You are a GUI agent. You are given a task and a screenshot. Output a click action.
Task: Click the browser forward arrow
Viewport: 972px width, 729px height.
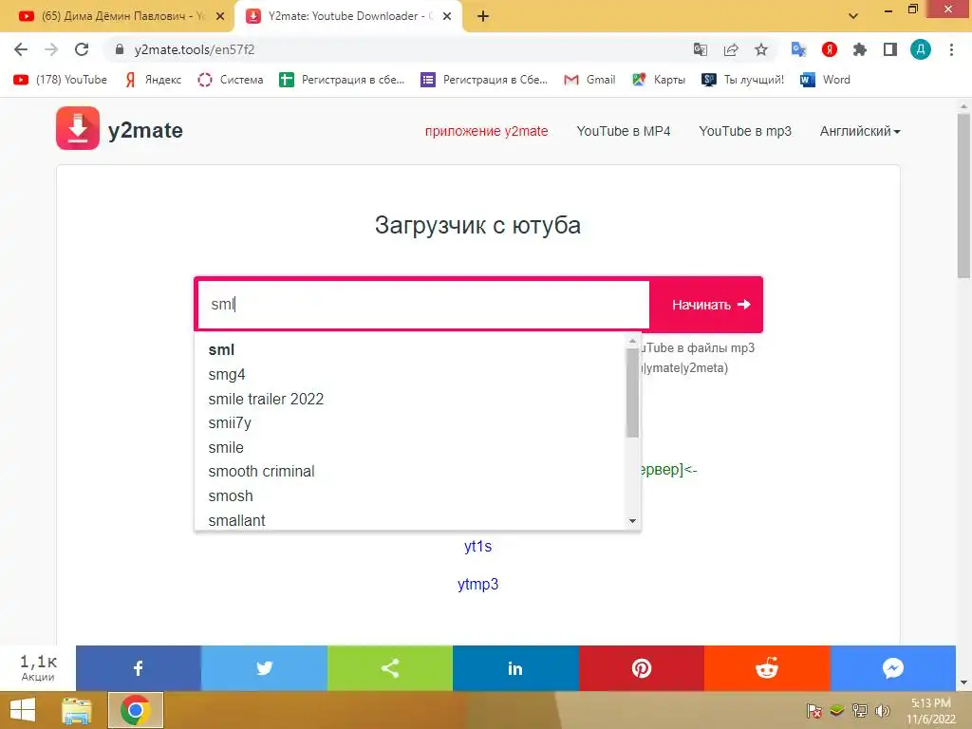[51, 49]
